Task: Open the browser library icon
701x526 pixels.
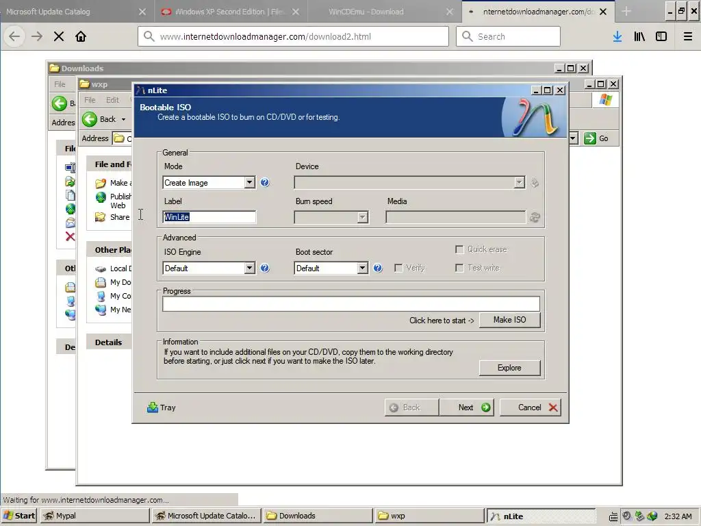Action: pyautogui.click(x=639, y=36)
